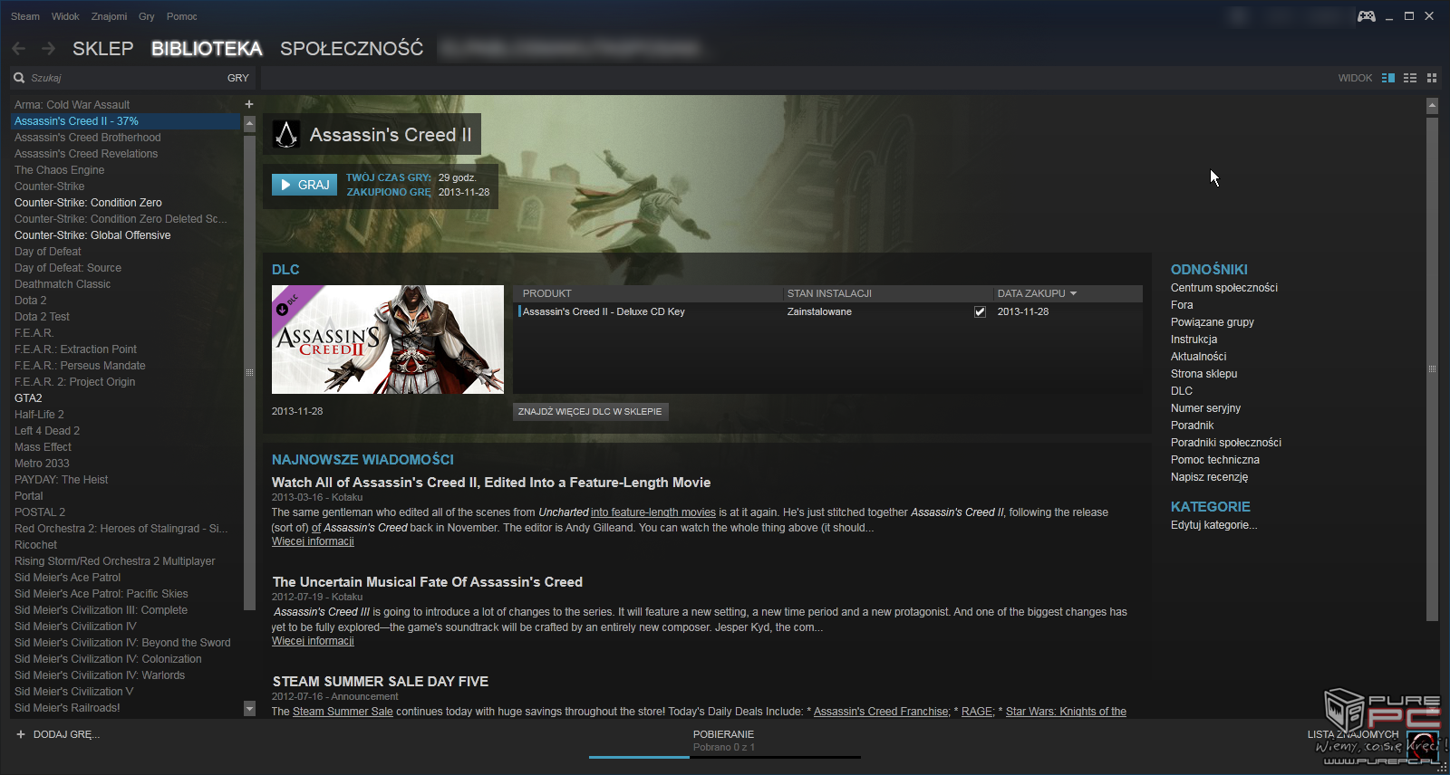Click Edytuj kategorie link
The image size is (1450, 775).
(x=1214, y=525)
